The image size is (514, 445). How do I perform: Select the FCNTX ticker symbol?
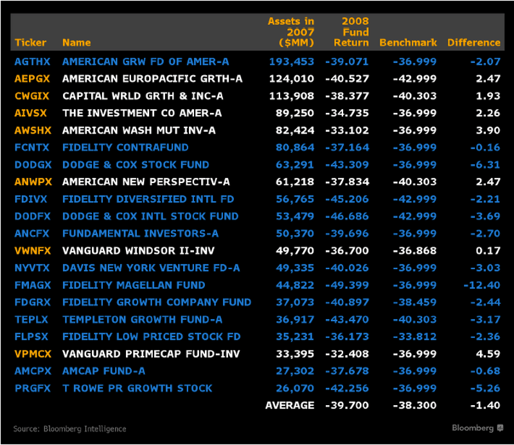click(31, 148)
